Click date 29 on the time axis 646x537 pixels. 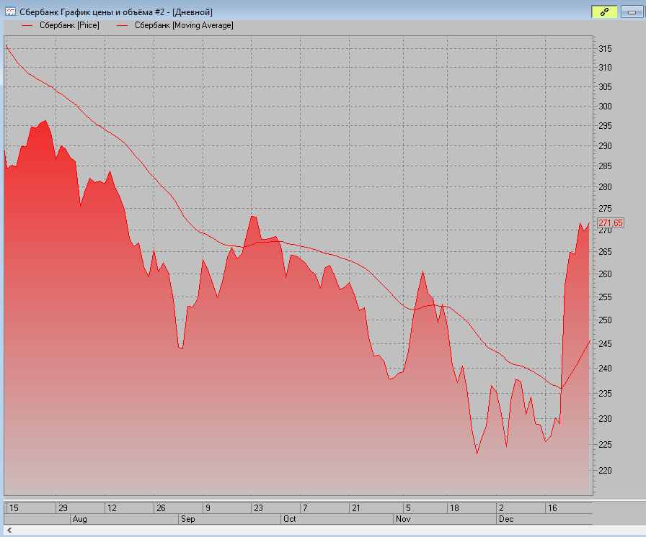point(63,508)
